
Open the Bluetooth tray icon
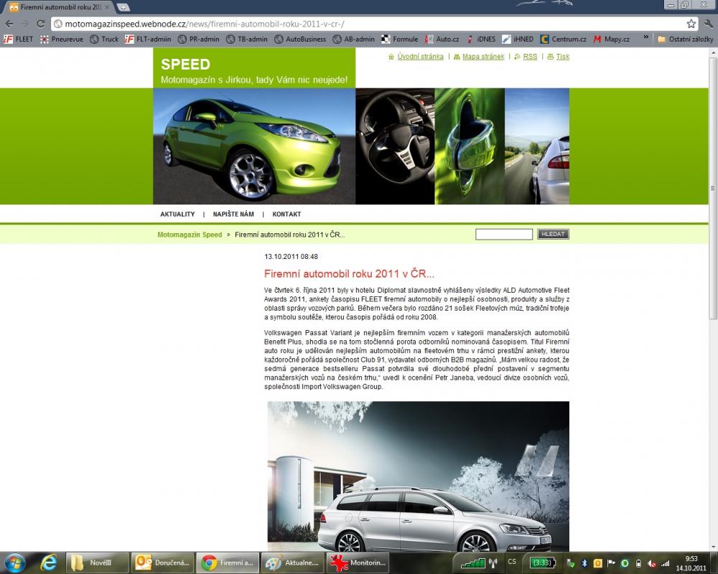(584, 563)
